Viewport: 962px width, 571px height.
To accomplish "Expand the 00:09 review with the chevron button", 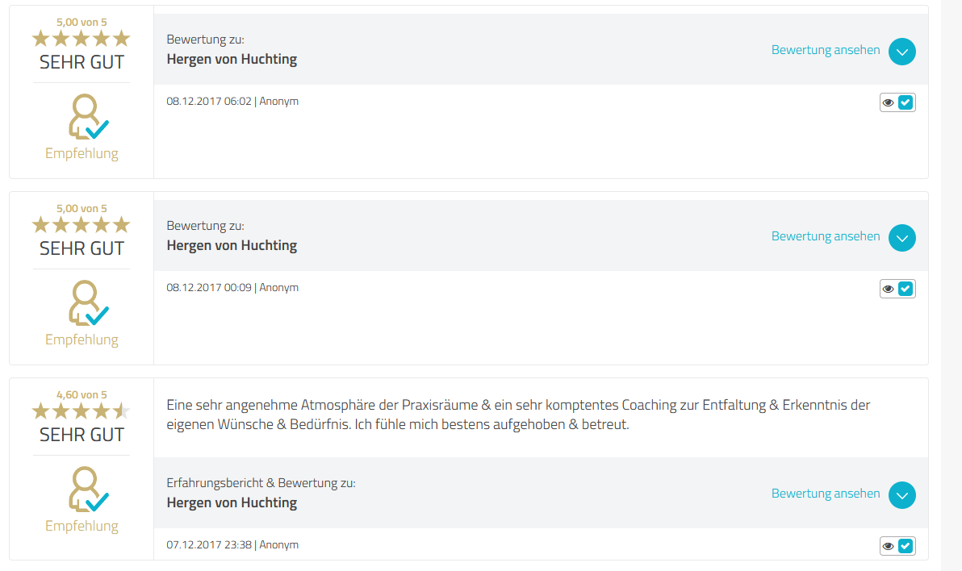I will click(x=902, y=238).
